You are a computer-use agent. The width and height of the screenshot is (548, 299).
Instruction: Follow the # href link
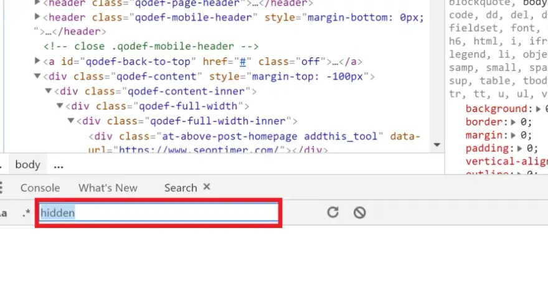[x=242, y=62]
